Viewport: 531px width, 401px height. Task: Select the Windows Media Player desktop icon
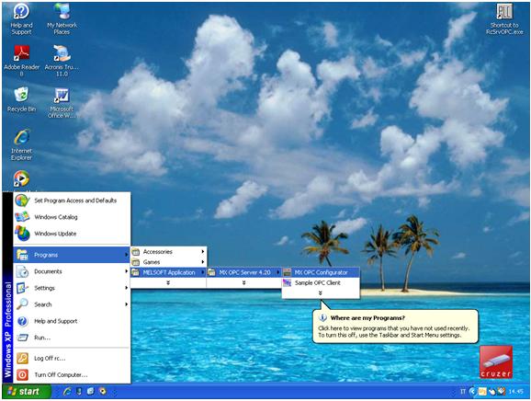click(x=21, y=179)
